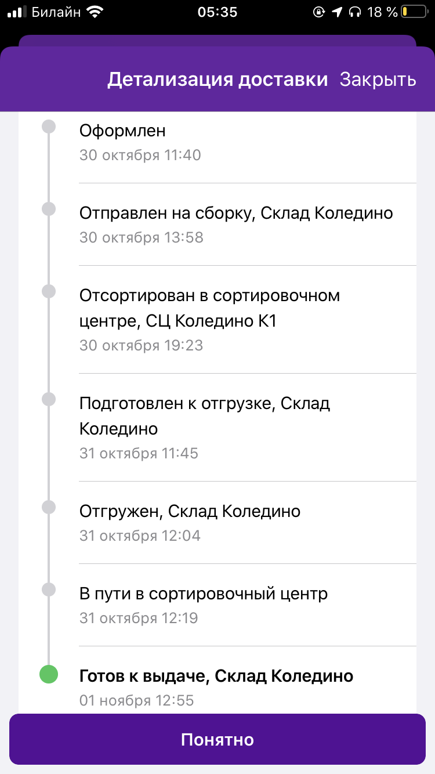Tap the cellular signal bars icon
The image size is (435, 774).
pyautogui.click(x=17, y=12)
